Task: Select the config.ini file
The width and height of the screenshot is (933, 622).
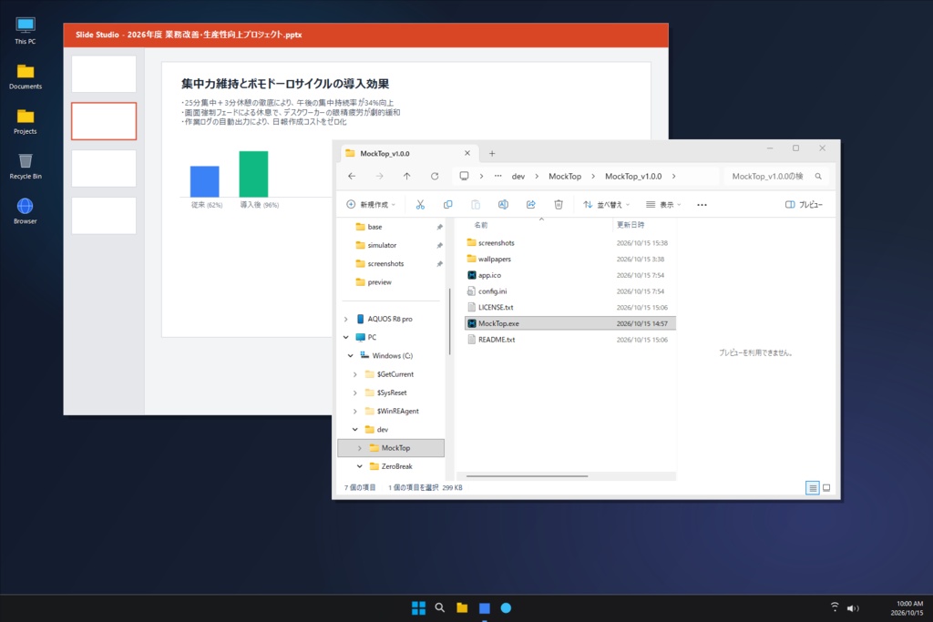Action: coord(570,291)
